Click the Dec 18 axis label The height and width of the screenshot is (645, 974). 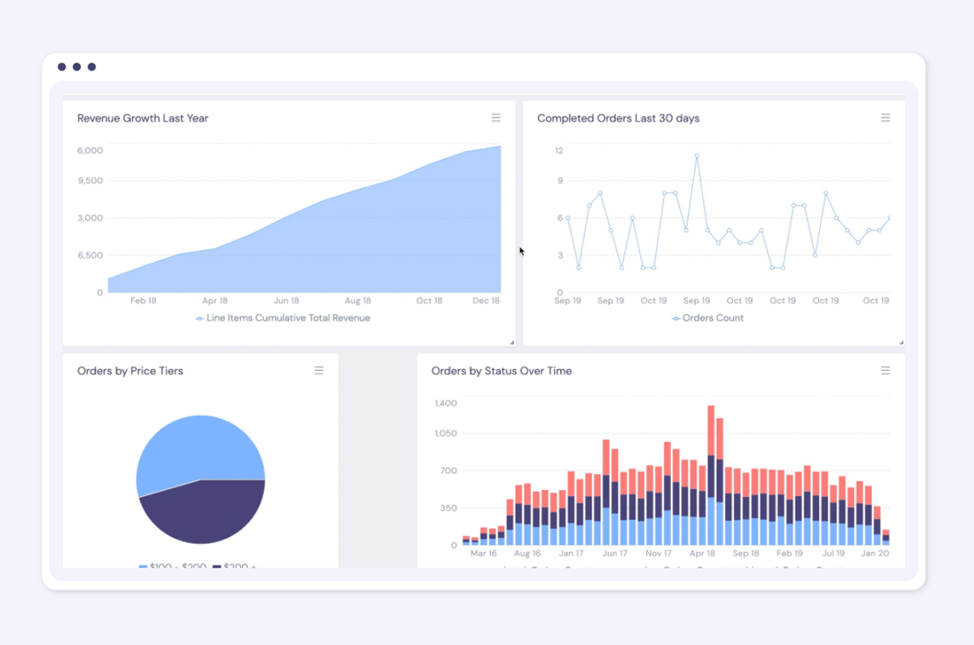[486, 300]
